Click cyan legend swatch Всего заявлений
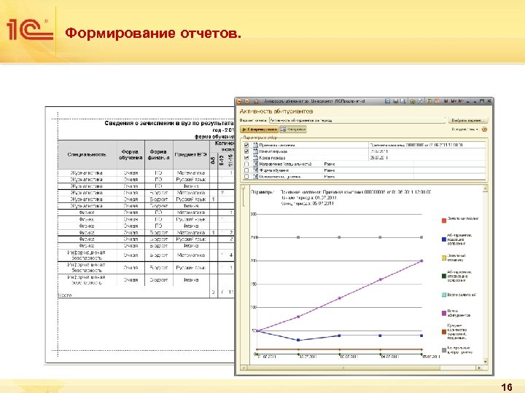This screenshot has width=525, height=393. pos(444,295)
